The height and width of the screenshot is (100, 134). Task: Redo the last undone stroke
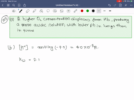(115, 5)
